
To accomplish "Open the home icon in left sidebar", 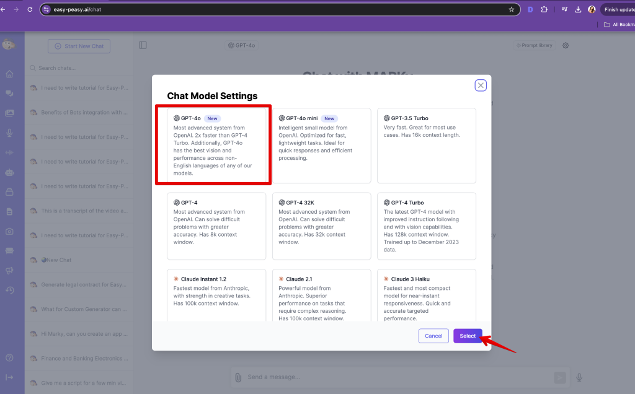I will pos(9,74).
